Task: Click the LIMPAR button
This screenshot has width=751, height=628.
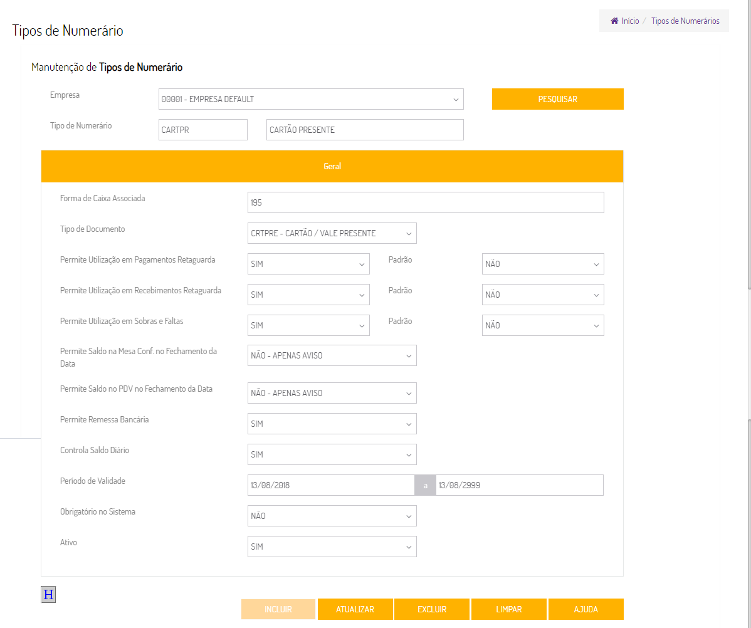Action: 508,609
